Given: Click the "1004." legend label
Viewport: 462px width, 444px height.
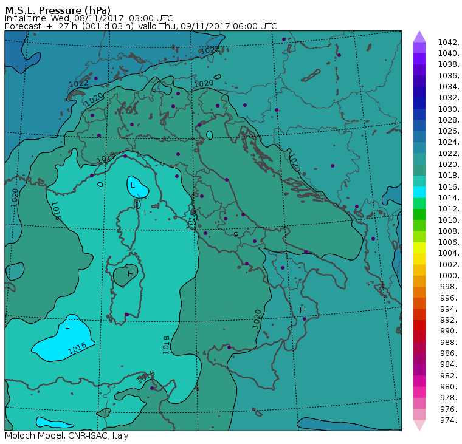Looking at the screenshot, I should [x=449, y=253].
